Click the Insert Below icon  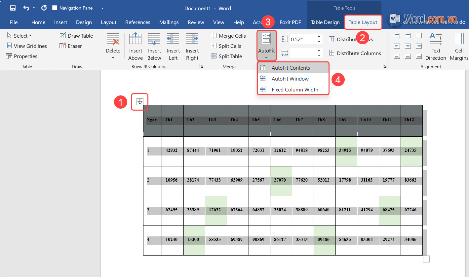click(154, 39)
